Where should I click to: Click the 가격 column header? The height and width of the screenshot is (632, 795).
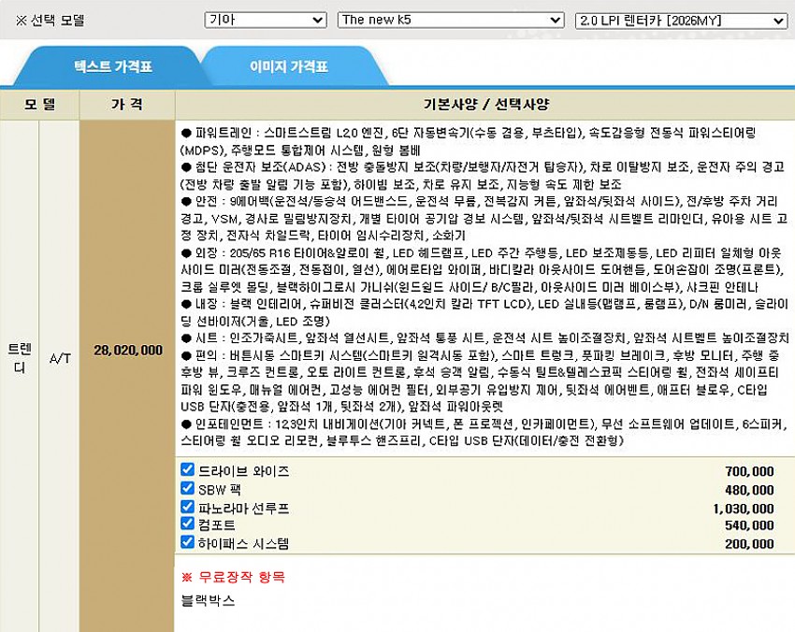tap(126, 102)
